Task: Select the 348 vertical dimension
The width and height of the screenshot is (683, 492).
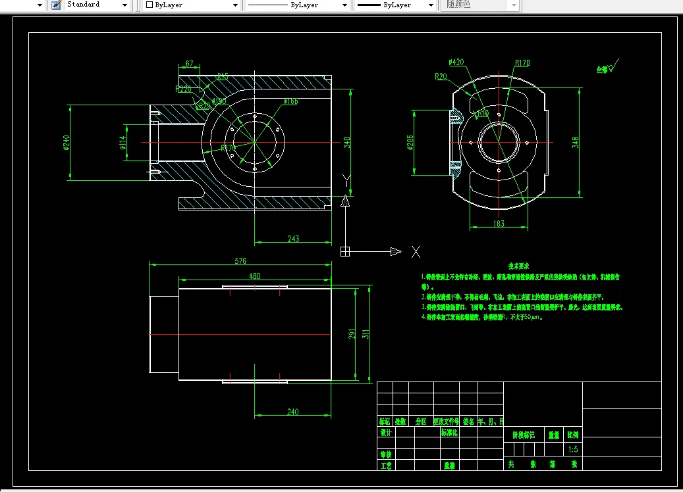Action: 575,142
